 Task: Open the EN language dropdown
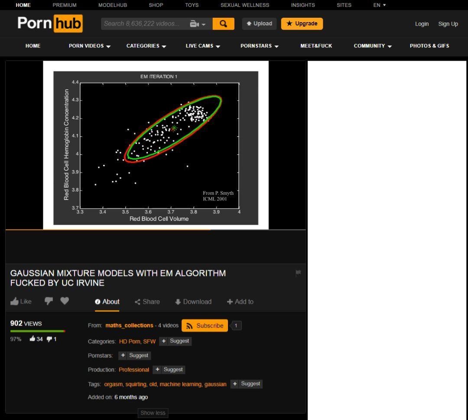(x=379, y=5)
